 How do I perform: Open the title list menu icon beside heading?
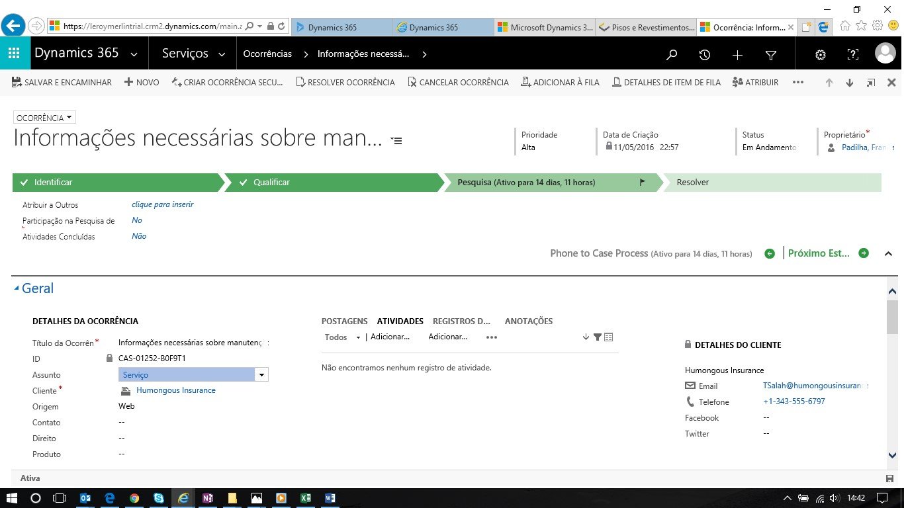396,140
